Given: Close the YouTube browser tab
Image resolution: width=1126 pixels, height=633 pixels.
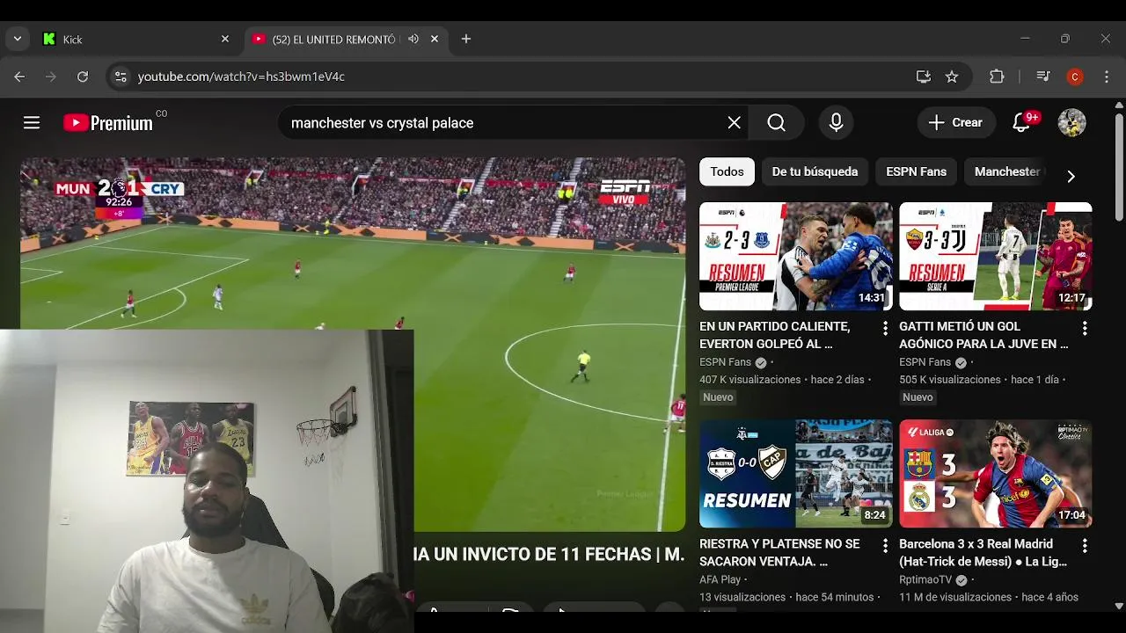Looking at the screenshot, I should pos(434,40).
